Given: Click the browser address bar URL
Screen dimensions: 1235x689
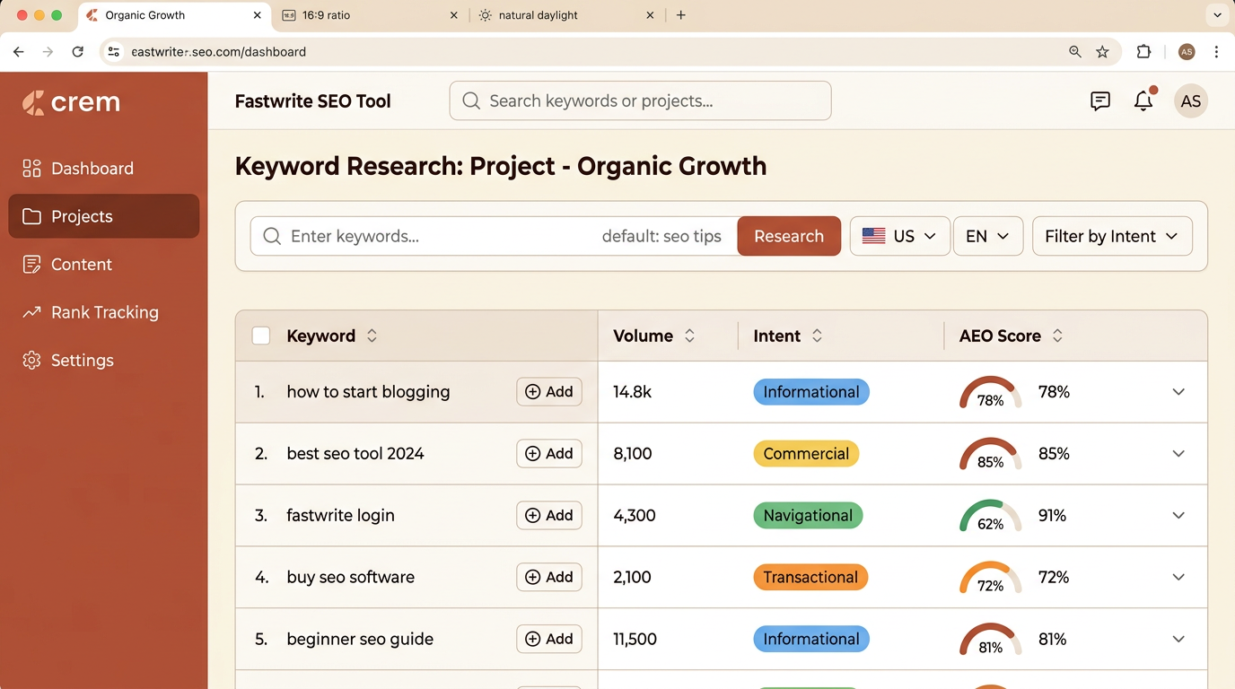Looking at the screenshot, I should [218, 52].
